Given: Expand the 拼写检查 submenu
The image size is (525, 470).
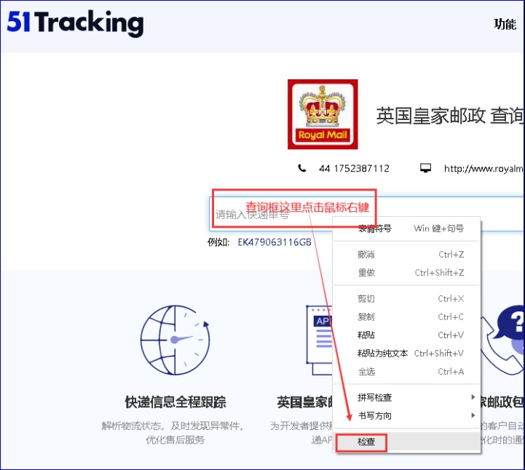Looking at the screenshot, I should (x=407, y=397).
